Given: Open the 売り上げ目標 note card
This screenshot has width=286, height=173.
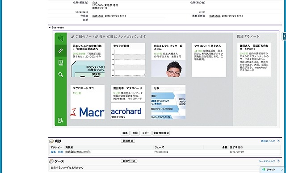Looking at the screenshot, I should click(x=128, y=60).
